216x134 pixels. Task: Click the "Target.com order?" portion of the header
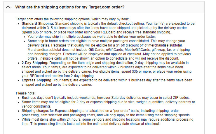(x=107, y=7)
